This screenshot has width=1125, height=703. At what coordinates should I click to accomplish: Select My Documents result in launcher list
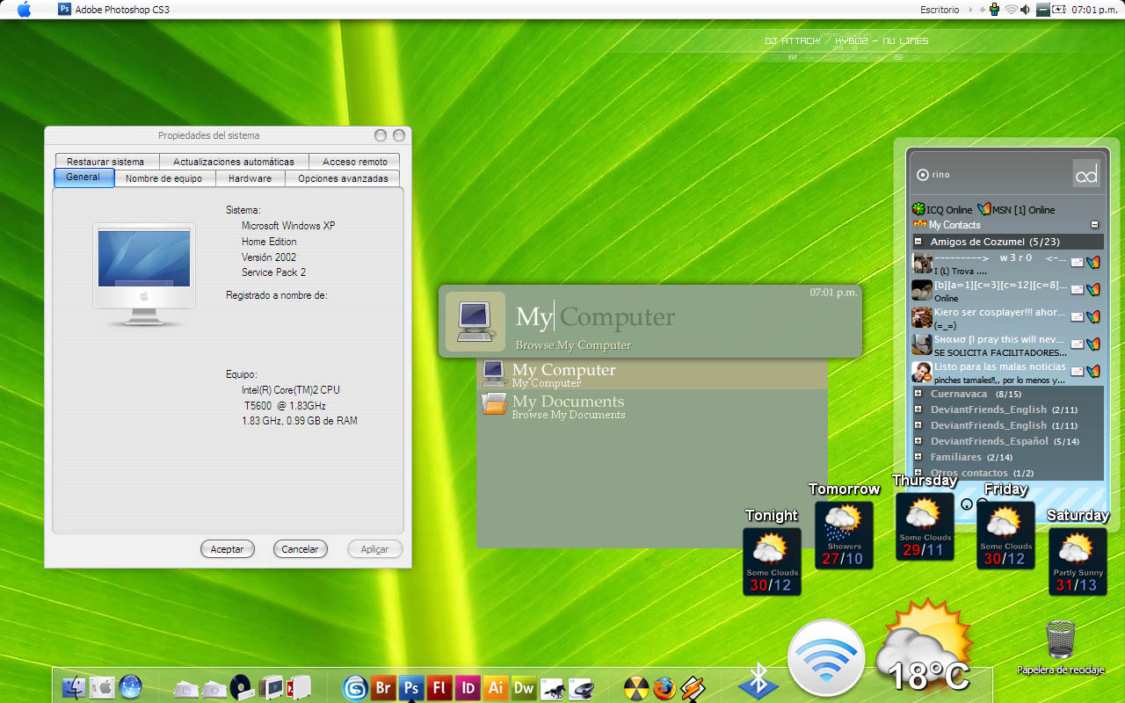click(652, 406)
